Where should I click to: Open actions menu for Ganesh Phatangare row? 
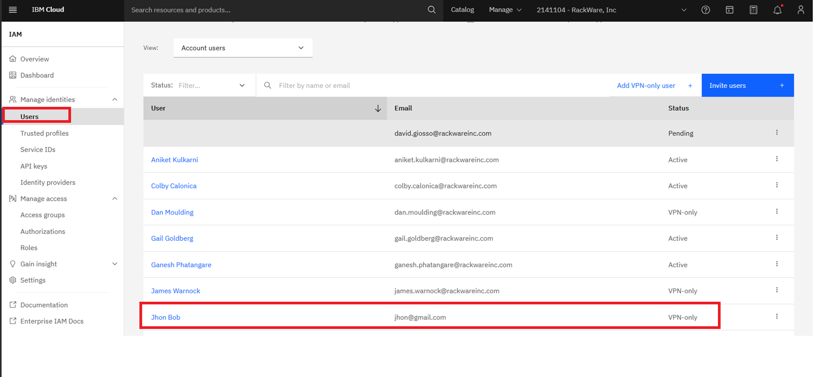(x=777, y=264)
